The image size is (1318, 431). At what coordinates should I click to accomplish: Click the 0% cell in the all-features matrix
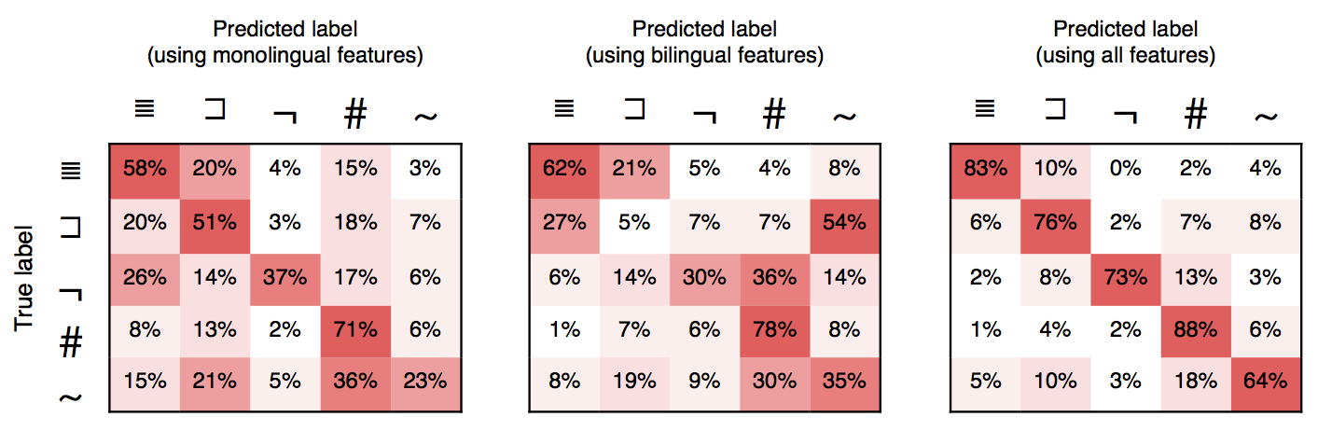(x=1125, y=170)
